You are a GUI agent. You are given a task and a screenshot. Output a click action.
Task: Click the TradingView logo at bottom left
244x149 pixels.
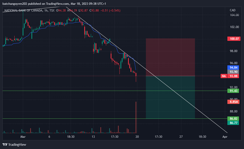(x=14, y=144)
